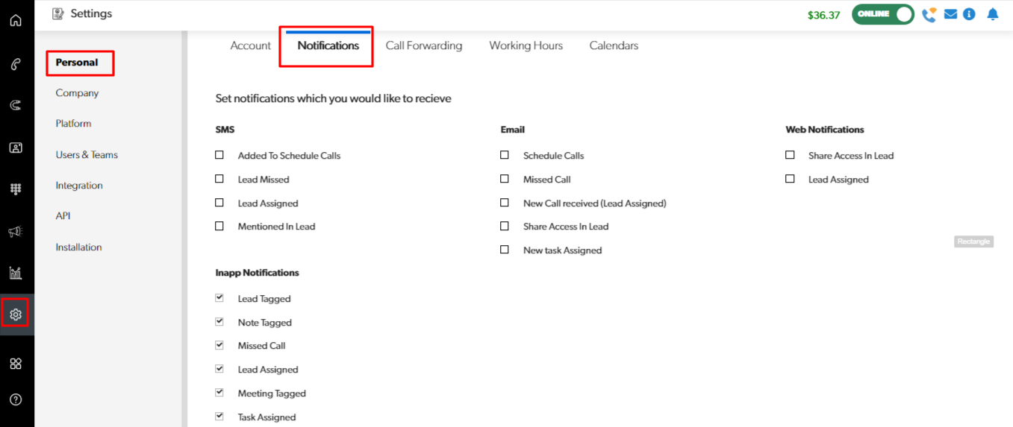Click the $36.37 account balance

tap(823, 15)
